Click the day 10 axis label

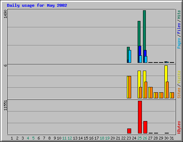[x=59, y=138]
